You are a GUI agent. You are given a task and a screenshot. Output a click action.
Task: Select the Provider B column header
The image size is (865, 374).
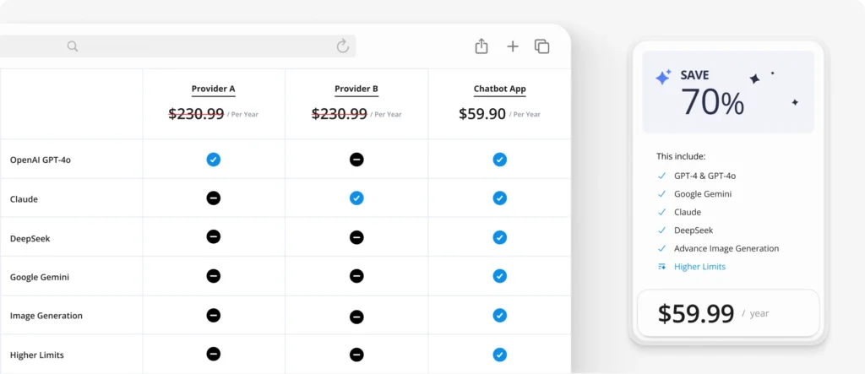tap(356, 89)
